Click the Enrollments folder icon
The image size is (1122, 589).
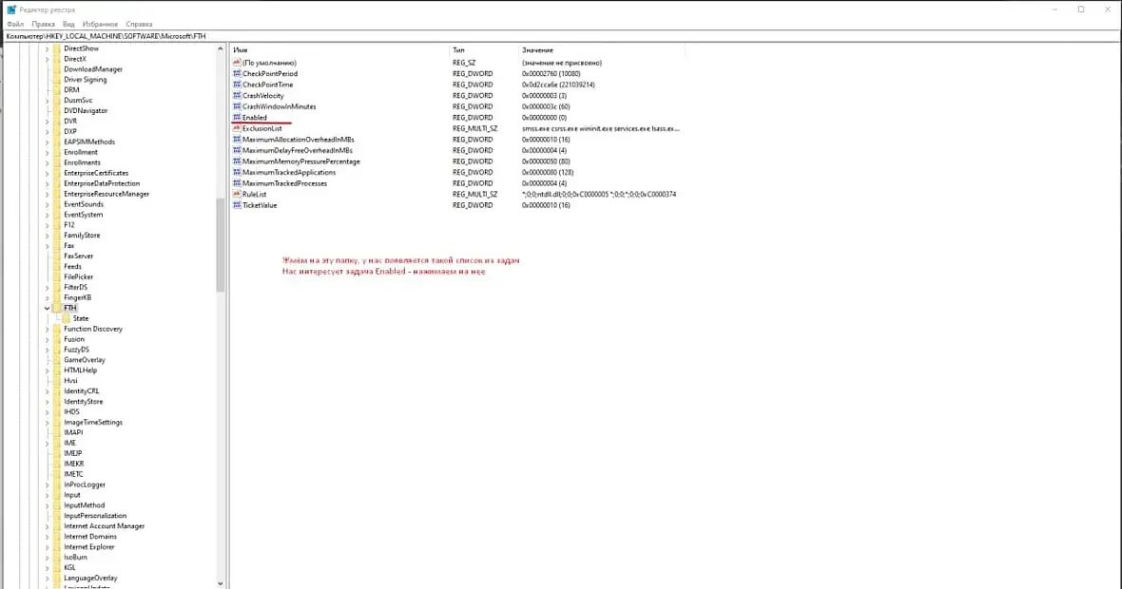pos(56,163)
